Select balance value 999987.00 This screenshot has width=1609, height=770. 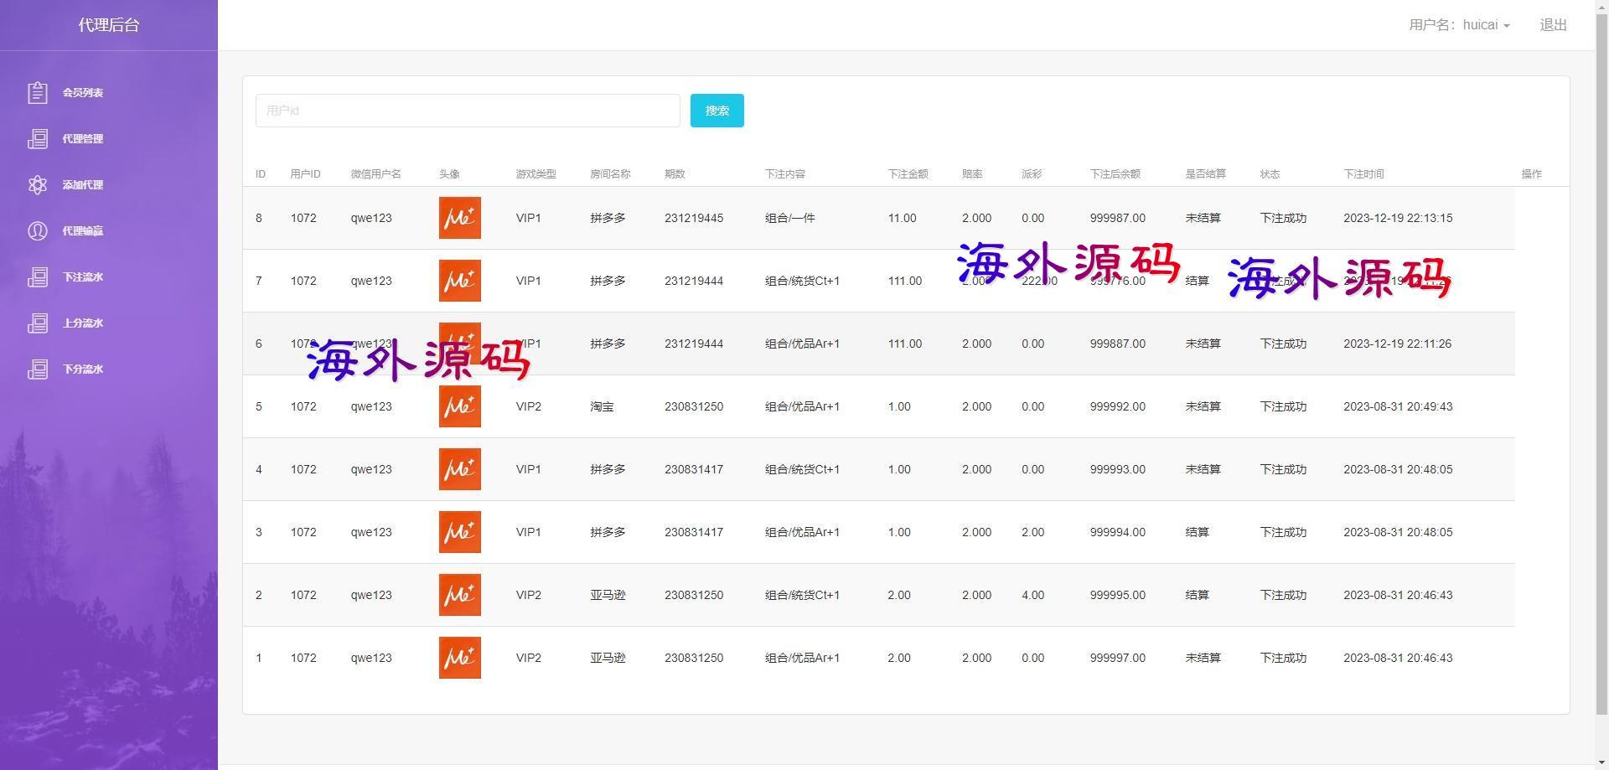point(1117,218)
